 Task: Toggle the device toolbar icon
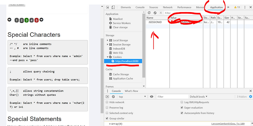[x=113, y=7]
